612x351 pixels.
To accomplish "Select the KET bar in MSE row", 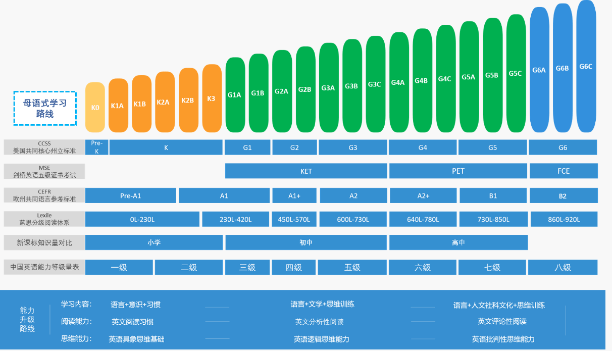I will pos(306,171).
